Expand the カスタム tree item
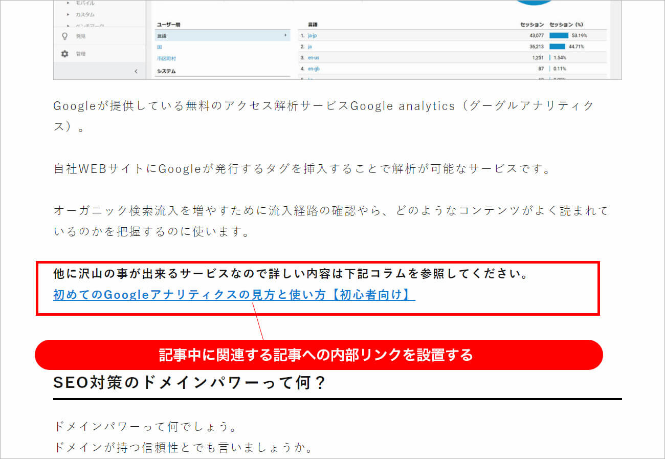Viewport: 665px width, 459px height. click(x=68, y=15)
